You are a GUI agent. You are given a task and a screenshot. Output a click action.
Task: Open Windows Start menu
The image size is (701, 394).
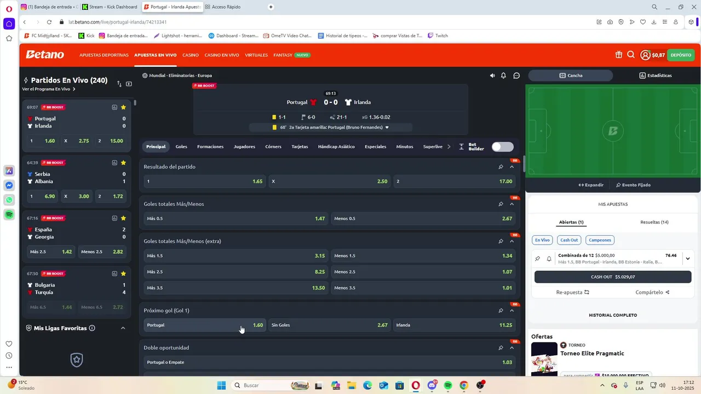click(x=221, y=385)
